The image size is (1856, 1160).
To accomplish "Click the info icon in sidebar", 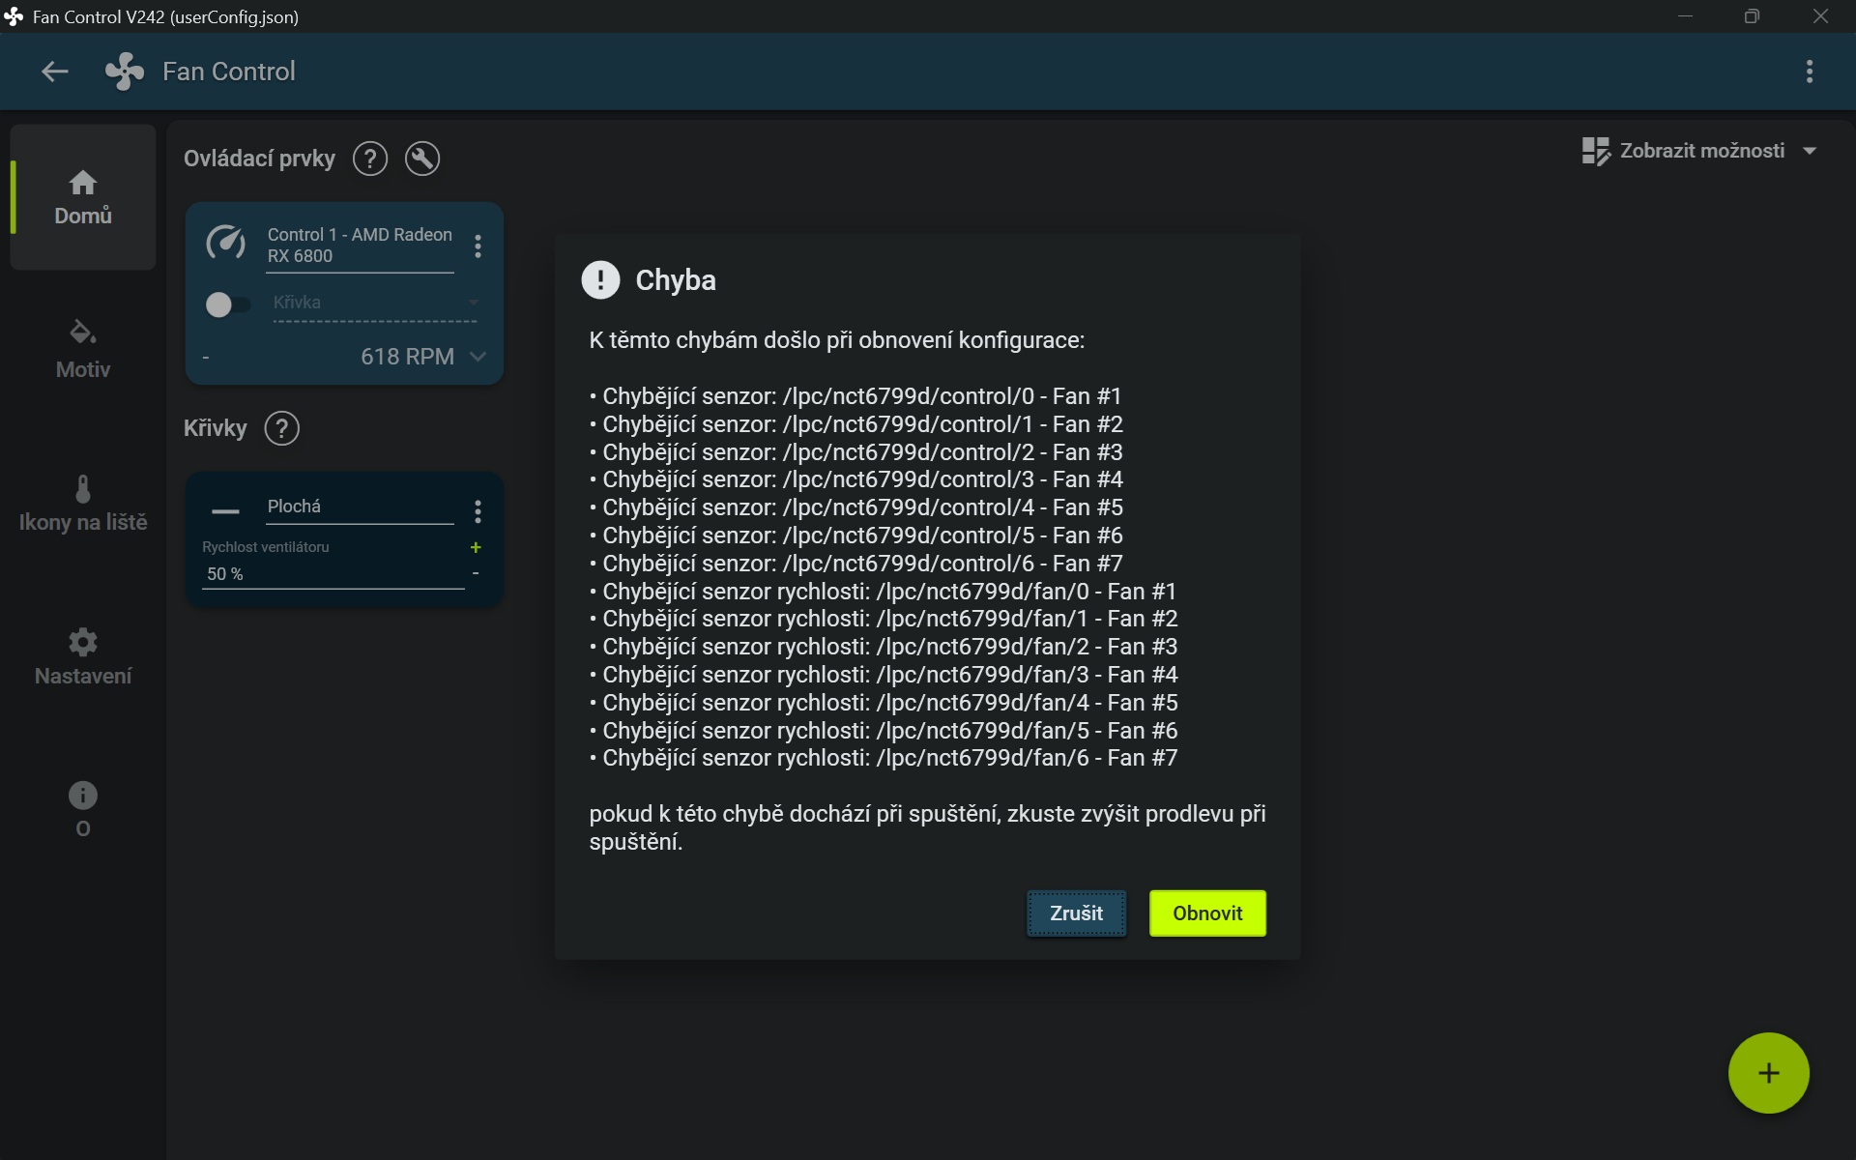I will coord(83,796).
